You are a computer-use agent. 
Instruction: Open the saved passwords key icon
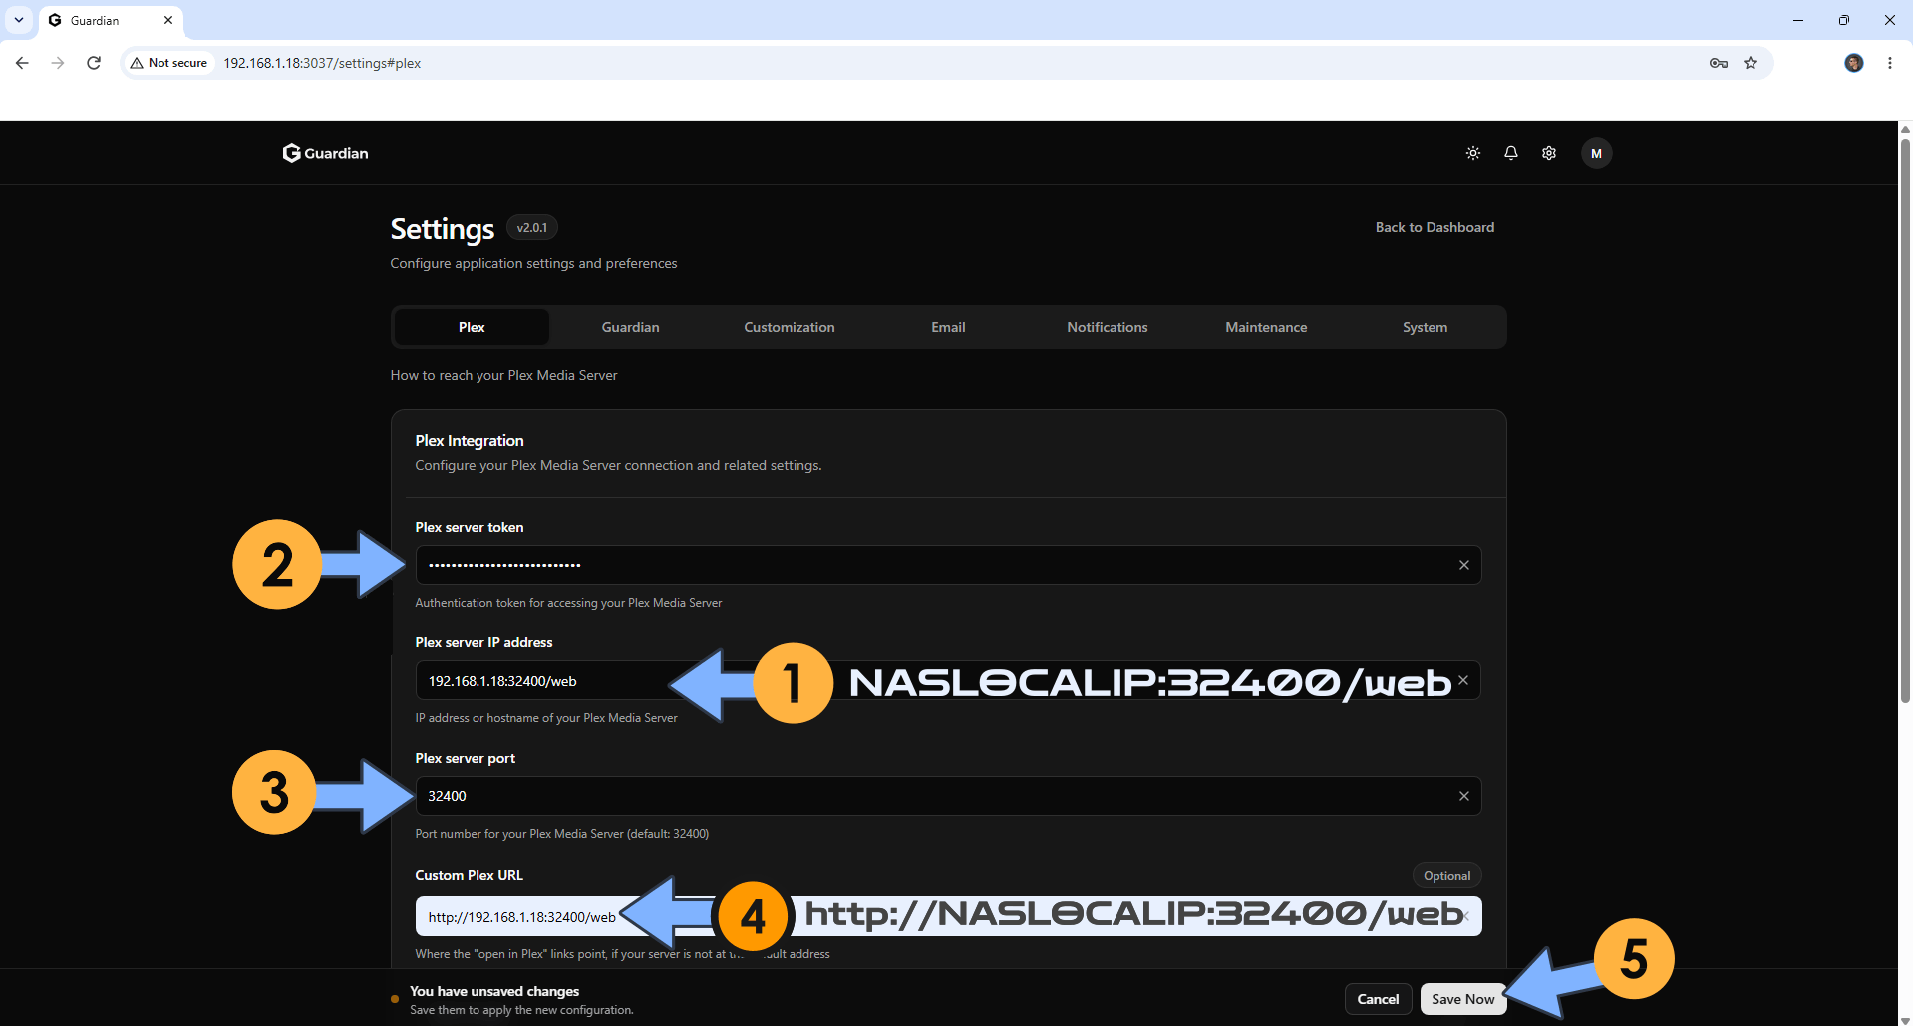pos(1719,63)
